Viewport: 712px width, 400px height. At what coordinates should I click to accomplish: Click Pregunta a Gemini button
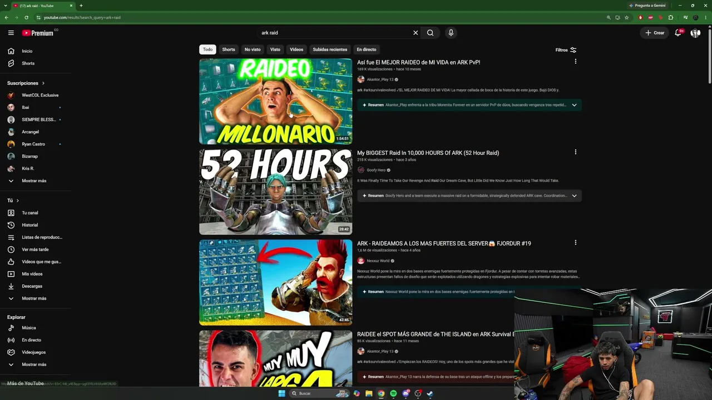[647, 6]
